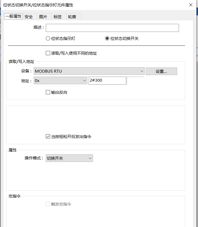
Task: Click the 描述 text field
Action: coord(112,28)
